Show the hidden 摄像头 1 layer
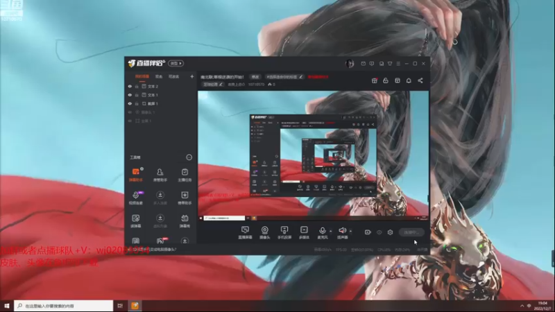The image size is (555, 312). 130,112
